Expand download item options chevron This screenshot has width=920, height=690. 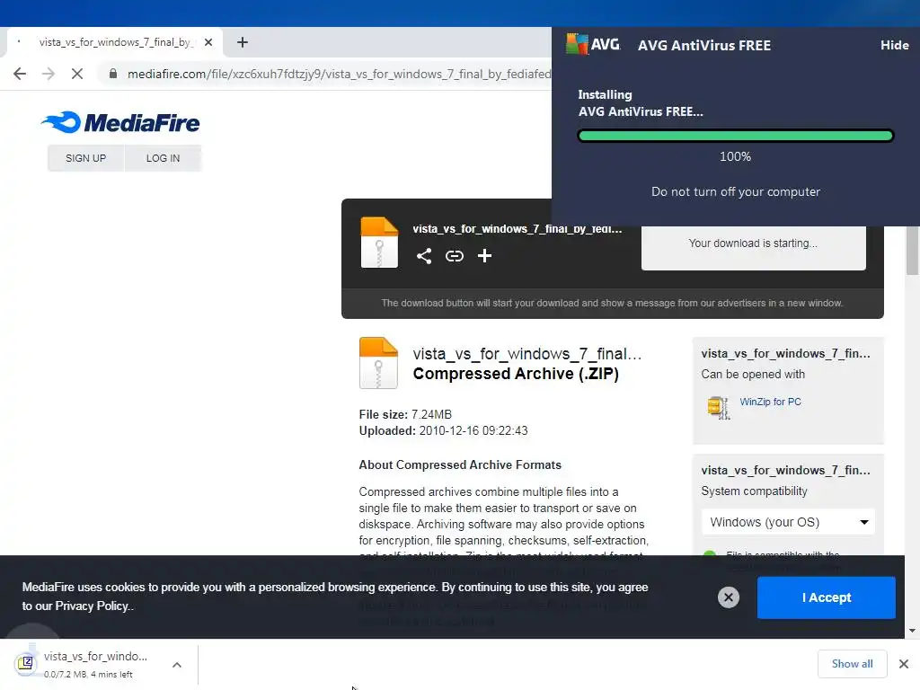point(177,665)
